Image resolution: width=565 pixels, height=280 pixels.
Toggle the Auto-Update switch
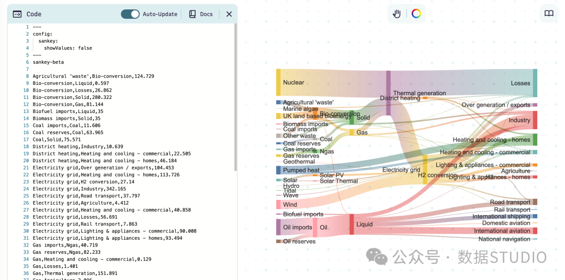coord(130,14)
